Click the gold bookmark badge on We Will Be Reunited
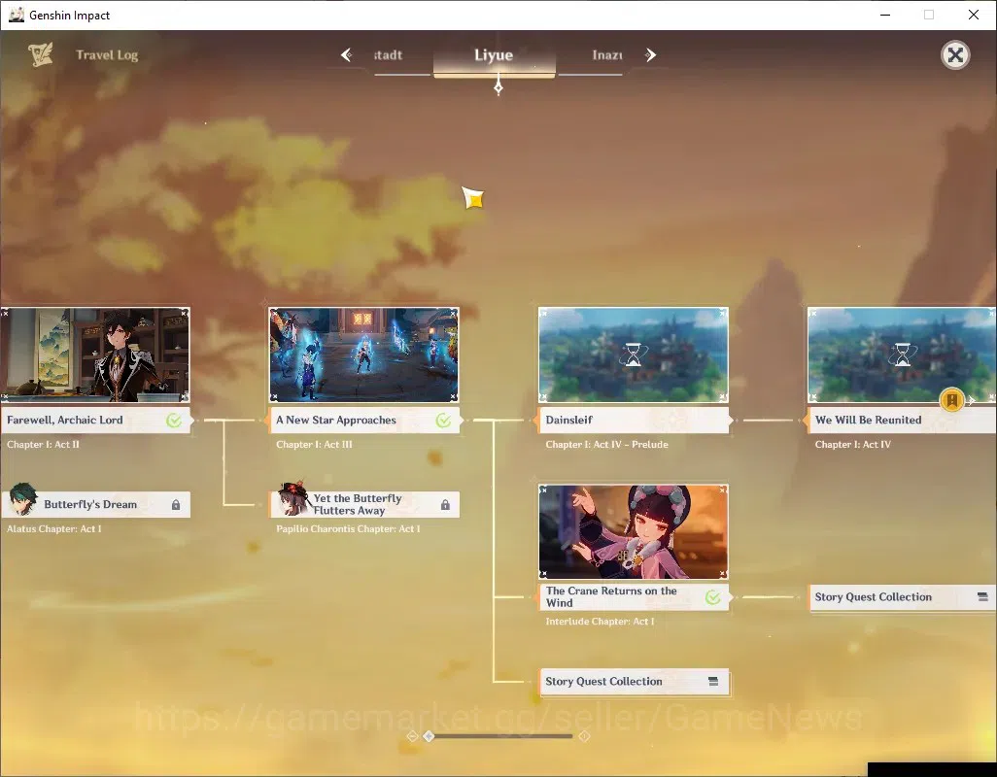 click(x=952, y=400)
